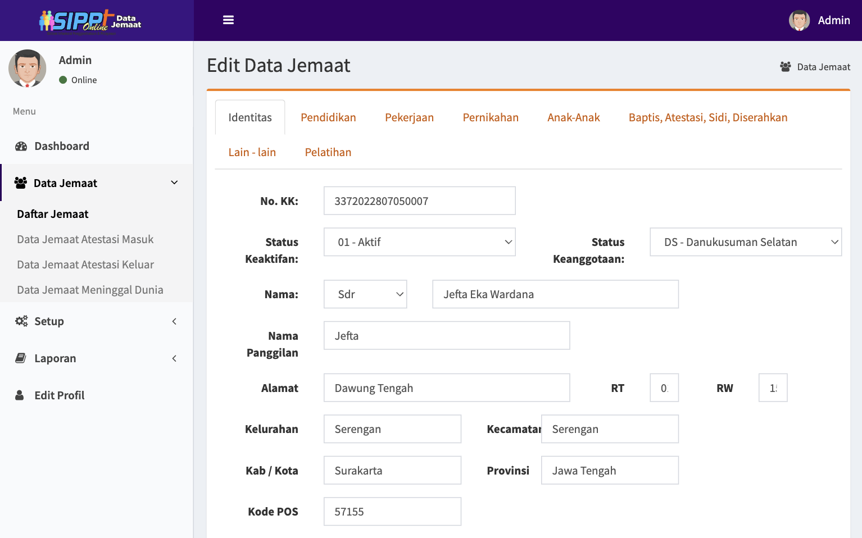Click the Dashboard gauge icon

[x=21, y=147]
